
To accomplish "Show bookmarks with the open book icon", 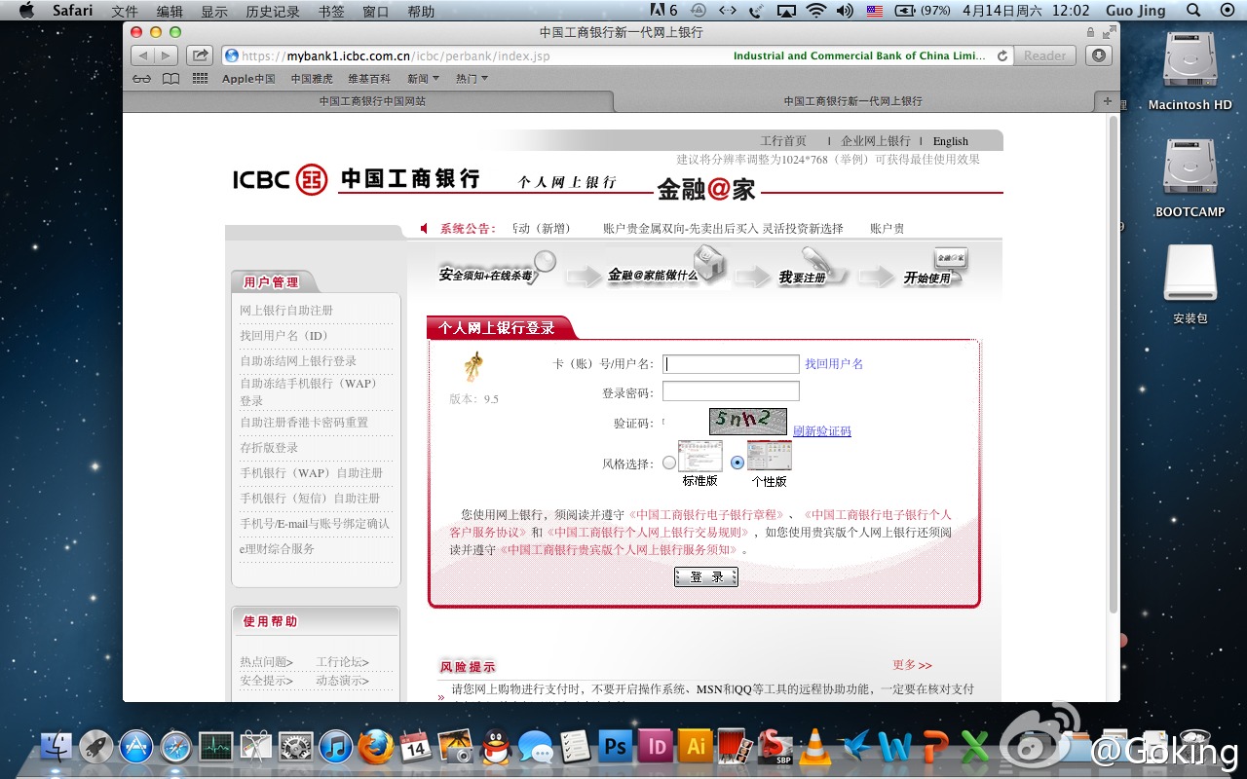I will coord(170,79).
